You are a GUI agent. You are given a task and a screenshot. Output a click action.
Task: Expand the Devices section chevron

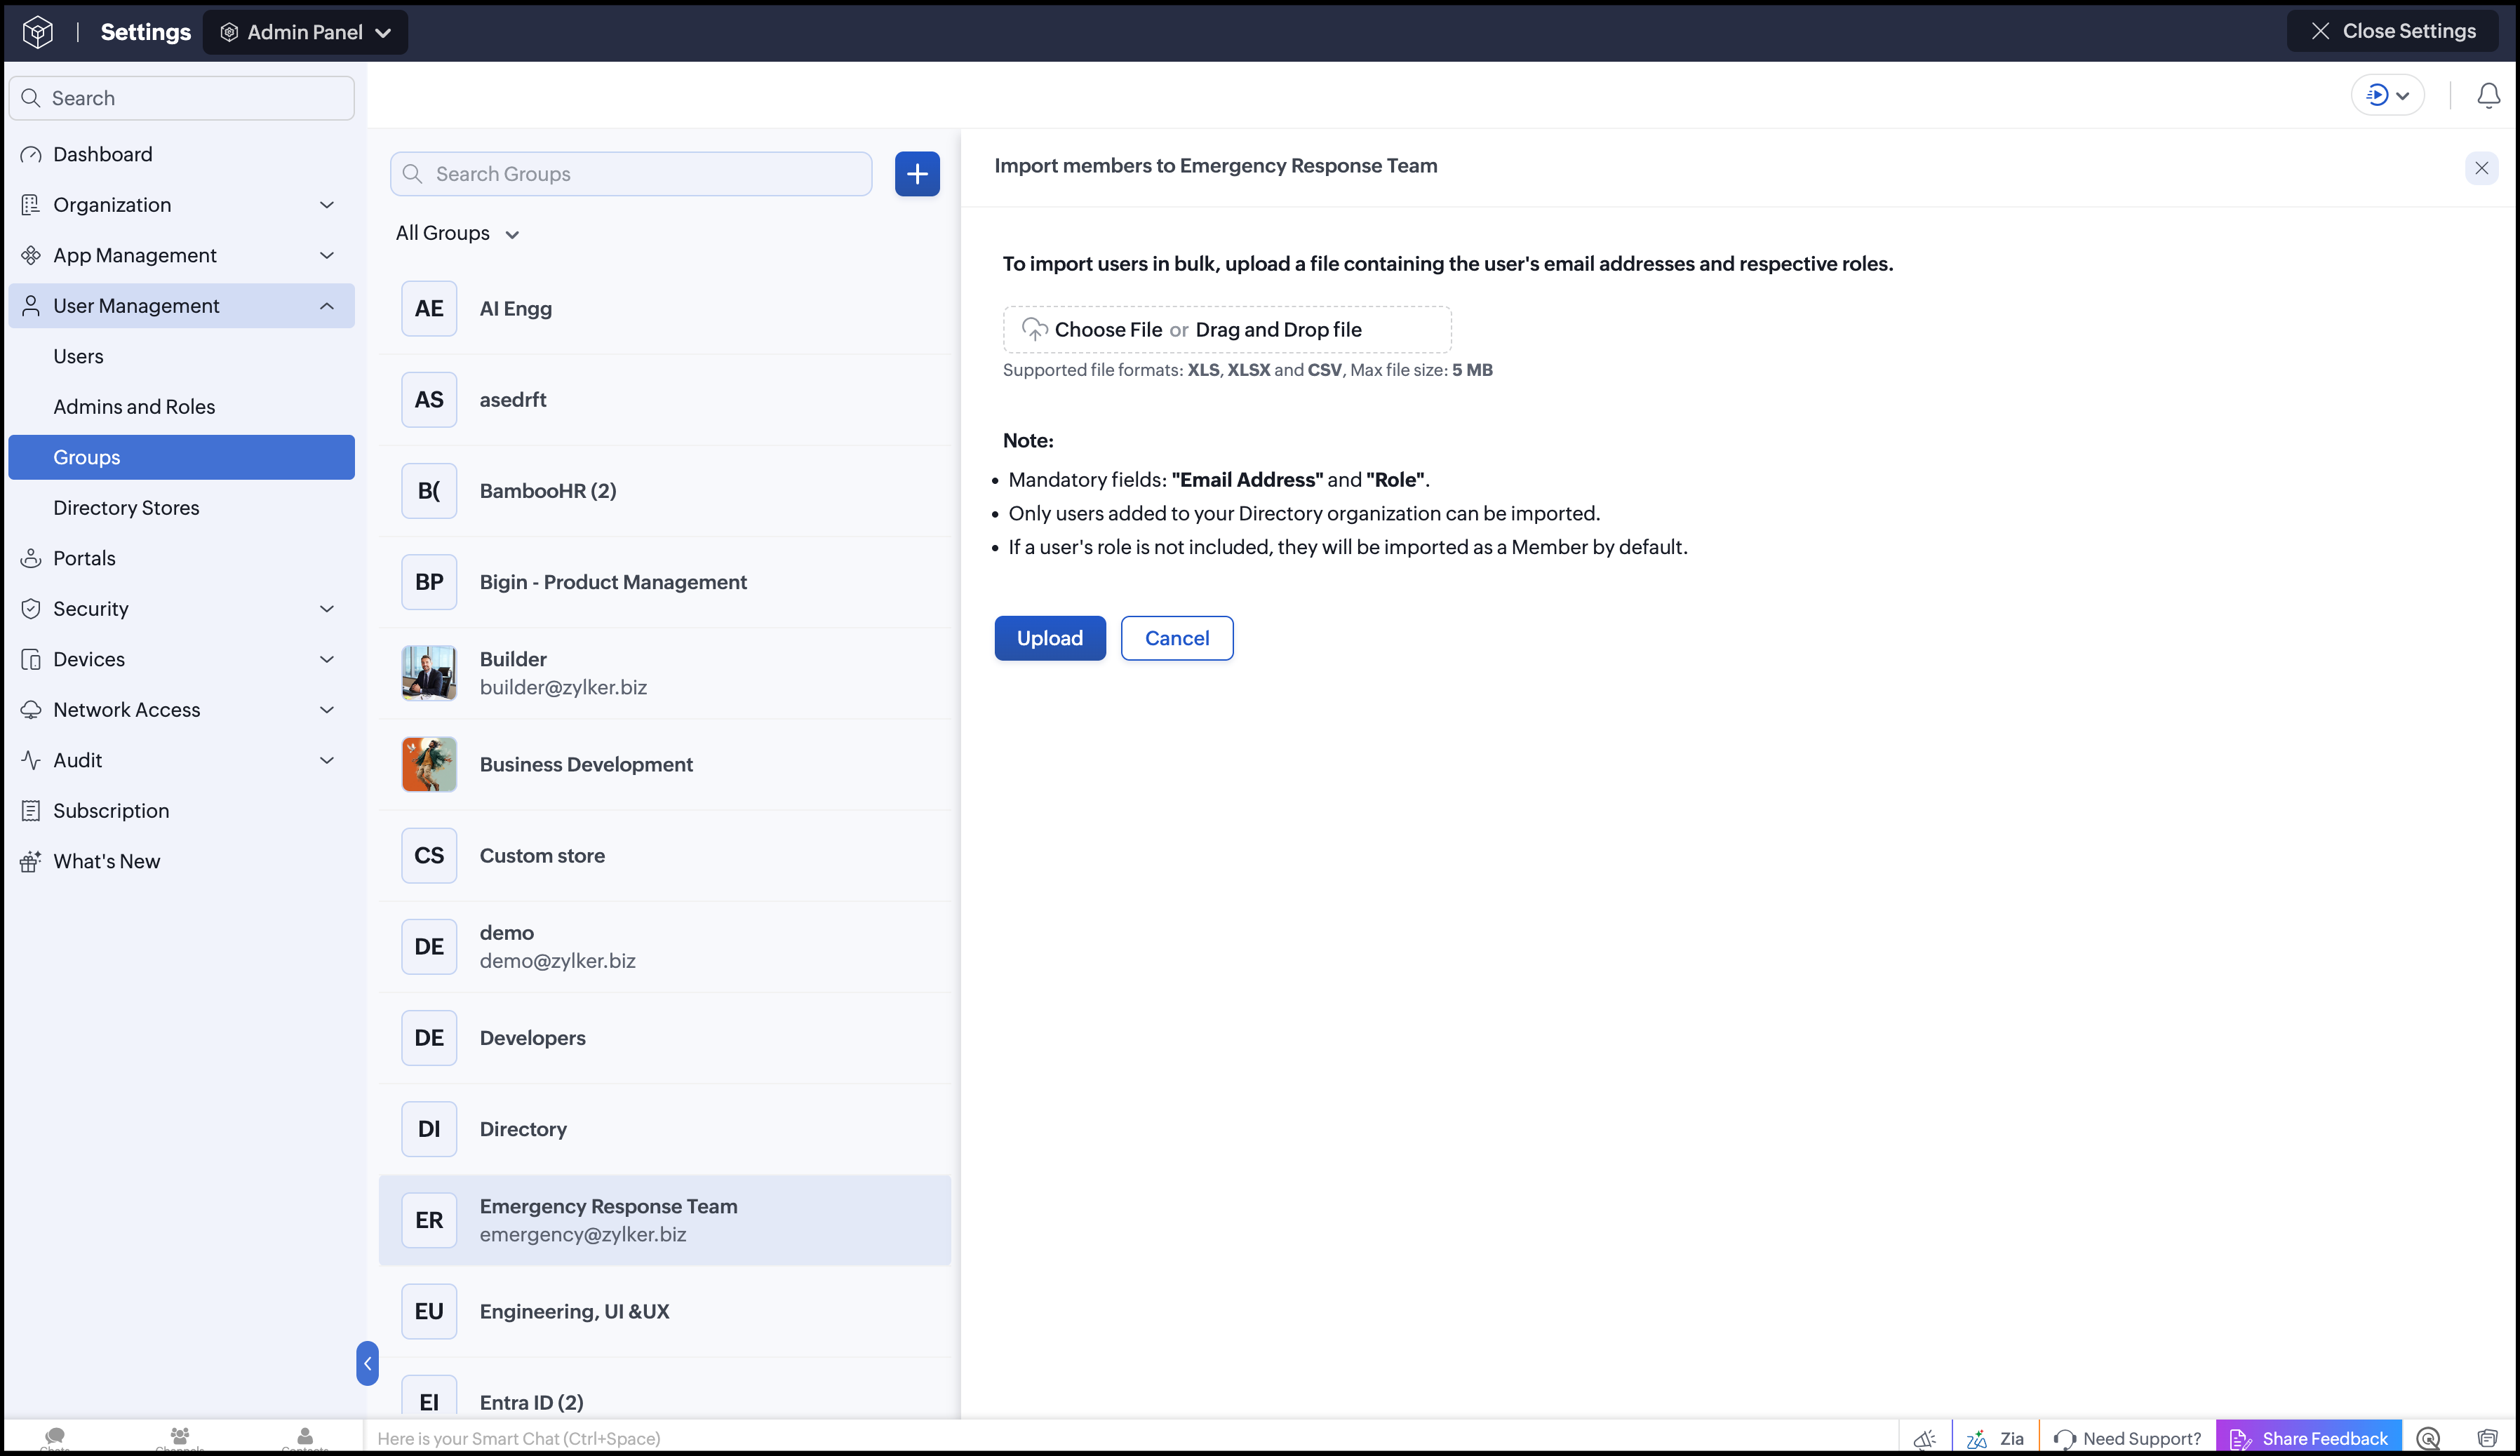click(x=326, y=659)
